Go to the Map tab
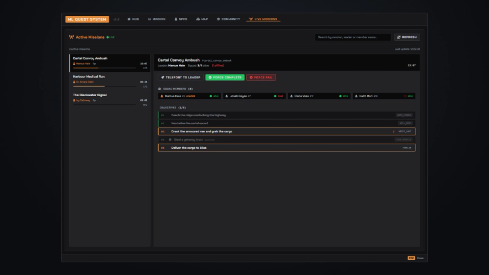The width and height of the screenshot is (489, 275). [x=202, y=19]
